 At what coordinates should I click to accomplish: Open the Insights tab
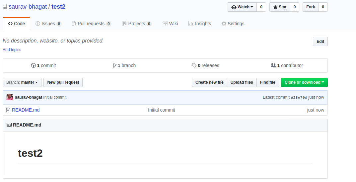pyautogui.click(x=200, y=24)
